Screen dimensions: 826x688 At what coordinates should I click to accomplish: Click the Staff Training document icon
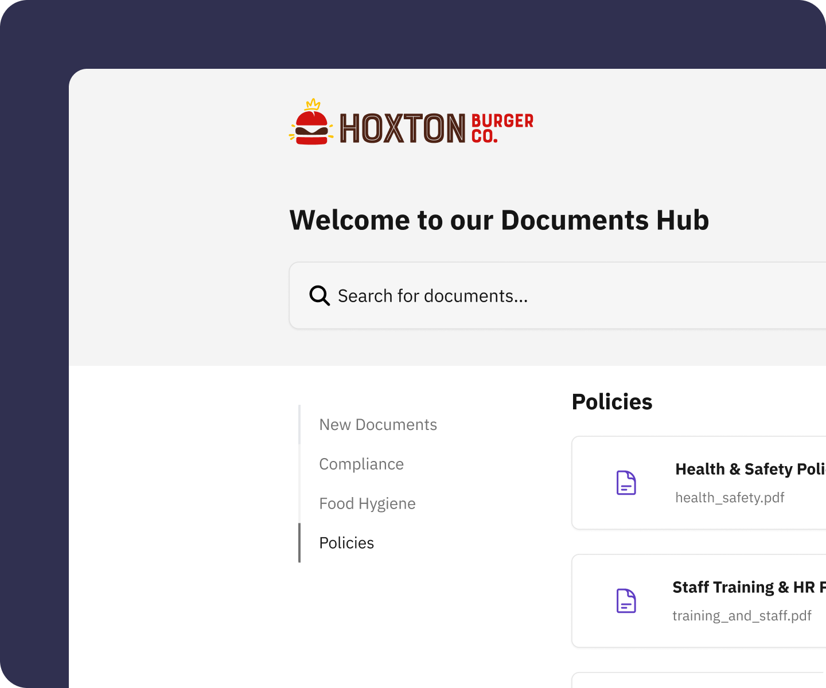626,601
